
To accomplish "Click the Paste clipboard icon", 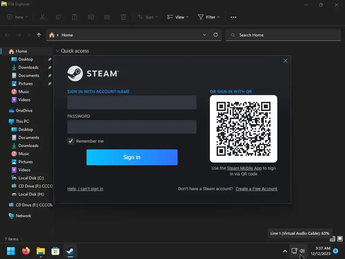I will pyautogui.click(x=75, y=17).
